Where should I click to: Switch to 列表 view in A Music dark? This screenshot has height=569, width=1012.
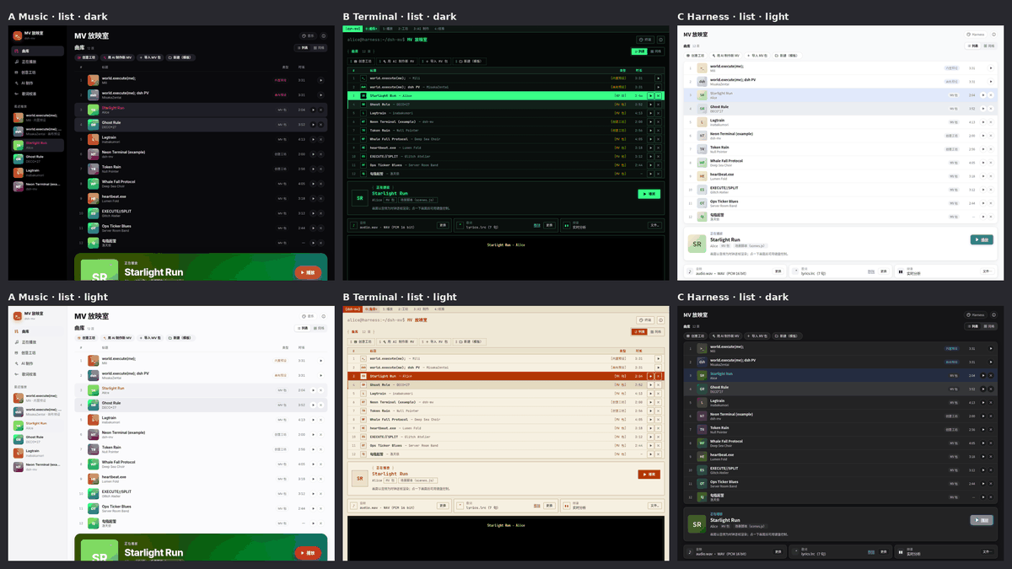tap(304, 48)
